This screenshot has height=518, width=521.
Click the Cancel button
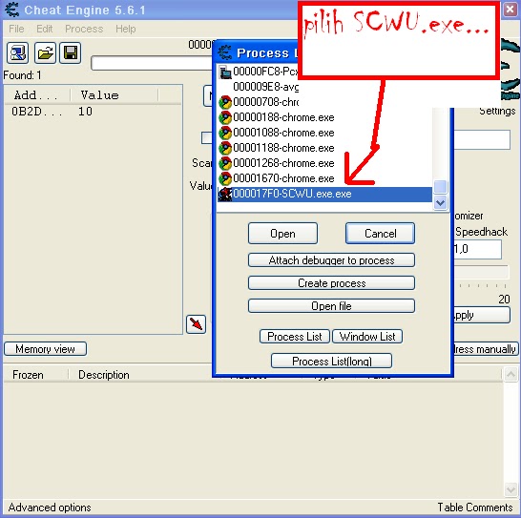coord(381,234)
